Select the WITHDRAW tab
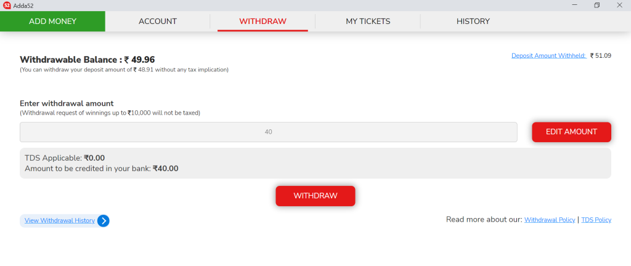631x266 pixels. [x=263, y=22]
